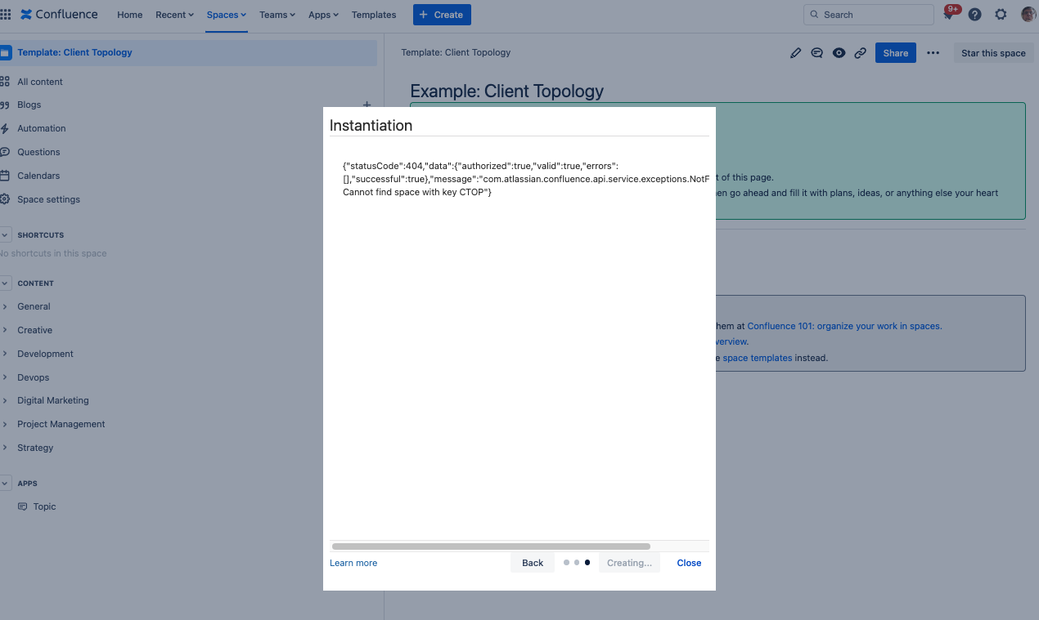This screenshot has width=1039, height=620.
Task: Click the All content grid icon
Action: pos(5,82)
